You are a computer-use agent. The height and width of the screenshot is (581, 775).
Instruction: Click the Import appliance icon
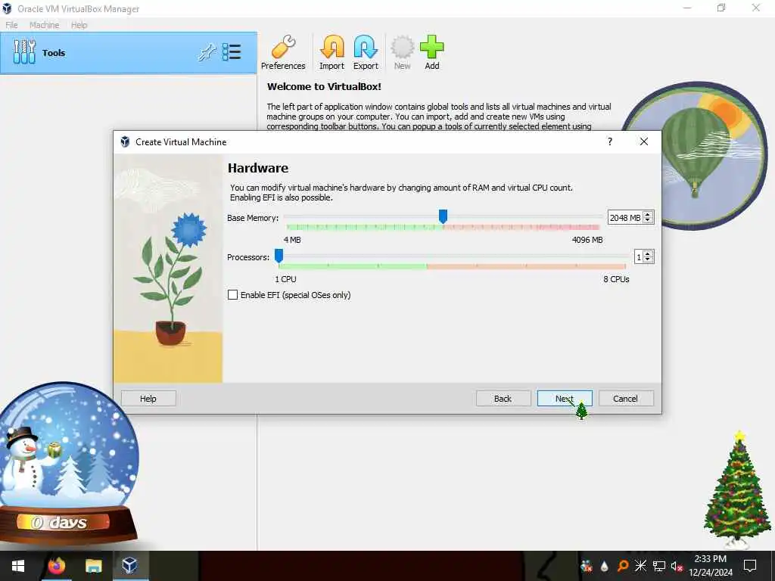point(331,48)
